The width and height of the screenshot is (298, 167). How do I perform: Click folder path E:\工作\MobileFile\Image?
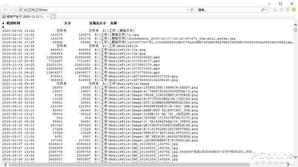coord(126,84)
